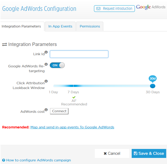Click the green AF Recommended checkmark

point(74,97)
